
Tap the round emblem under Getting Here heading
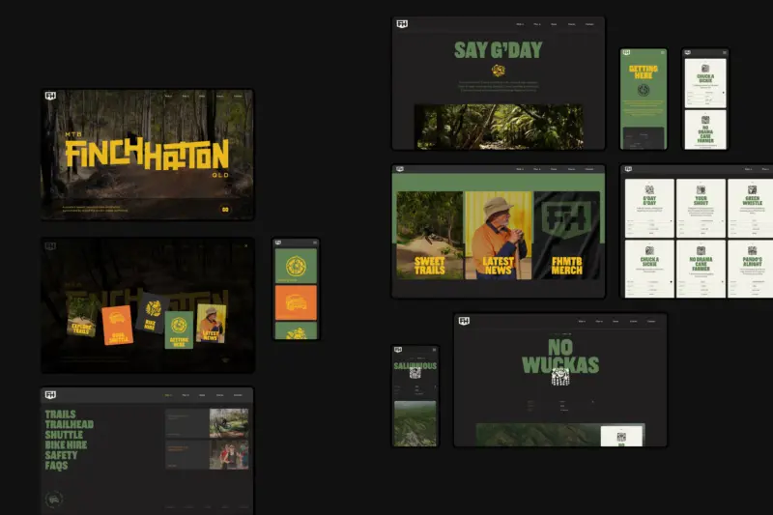tap(644, 90)
